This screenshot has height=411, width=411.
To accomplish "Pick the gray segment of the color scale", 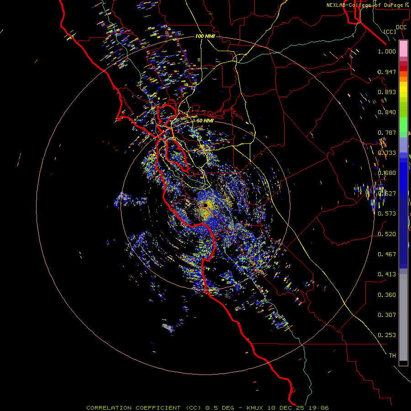I will [403, 317].
